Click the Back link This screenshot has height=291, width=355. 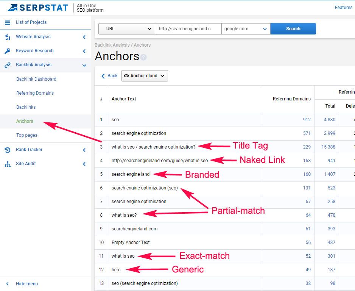[112, 76]
